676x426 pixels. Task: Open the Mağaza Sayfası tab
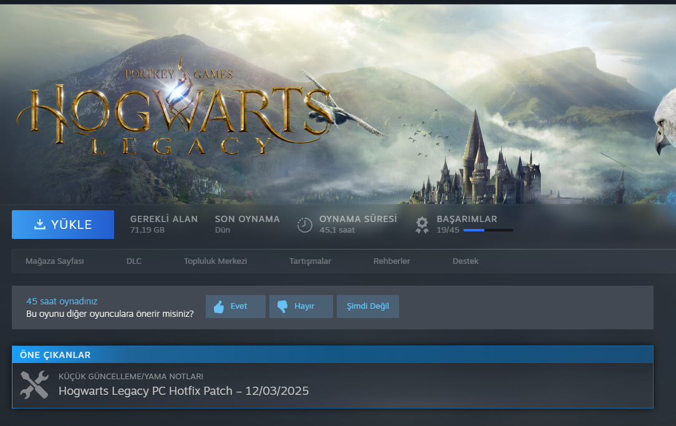55,261
